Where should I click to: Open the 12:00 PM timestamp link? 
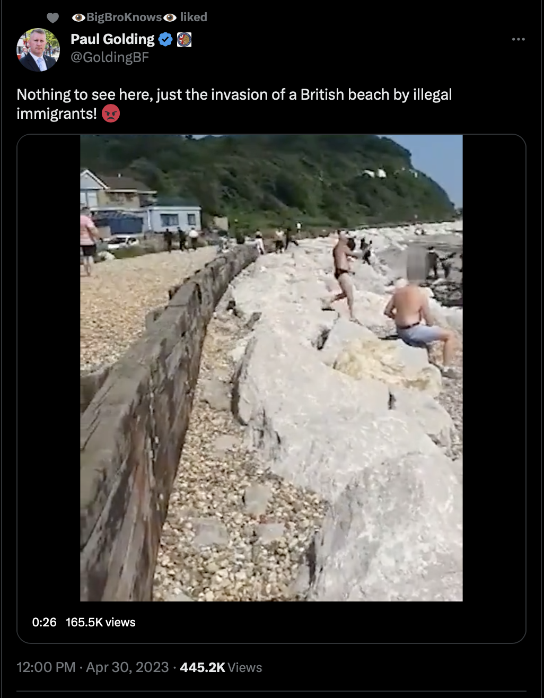tap(46, 667)
